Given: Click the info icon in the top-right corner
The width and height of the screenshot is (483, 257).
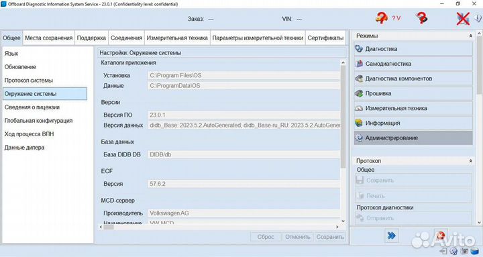Looking at the screenshot, I should (x=478, y=18).
